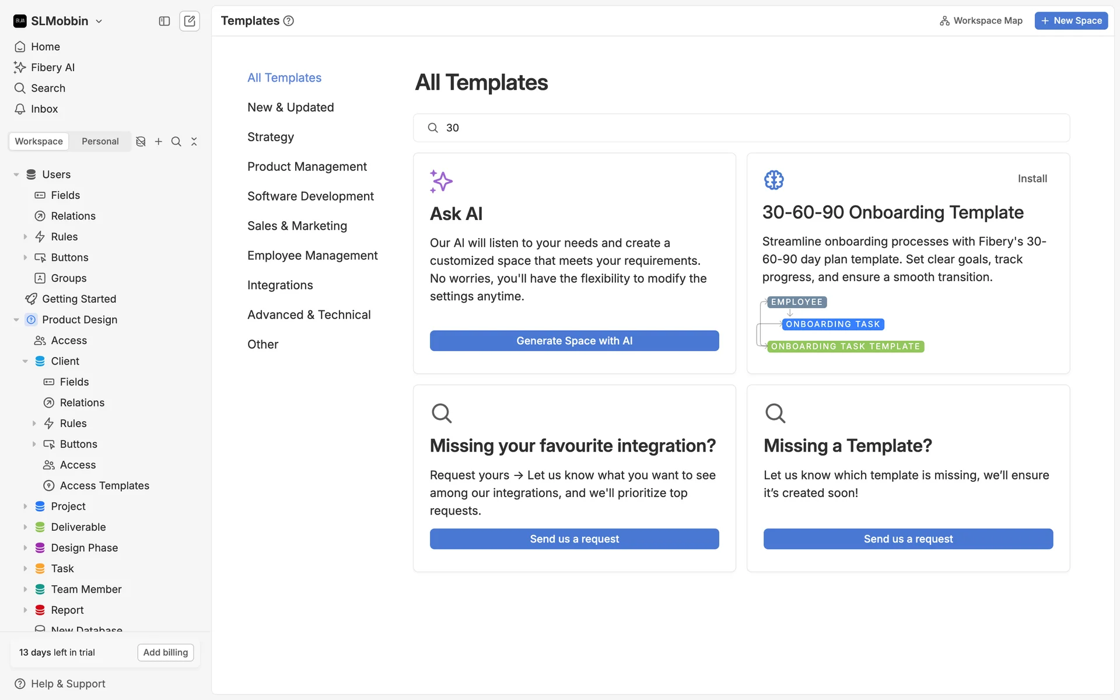
Task: Expand the Deliverable database node
Action: [x=25, y=527]
